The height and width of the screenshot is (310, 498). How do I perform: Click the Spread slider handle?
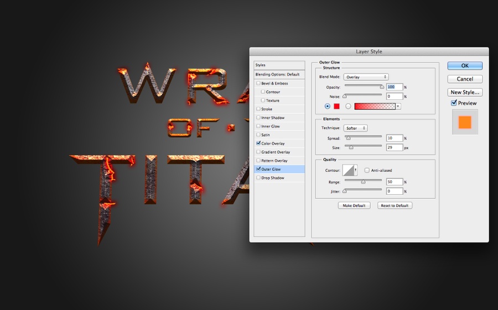tap(349, 138)
